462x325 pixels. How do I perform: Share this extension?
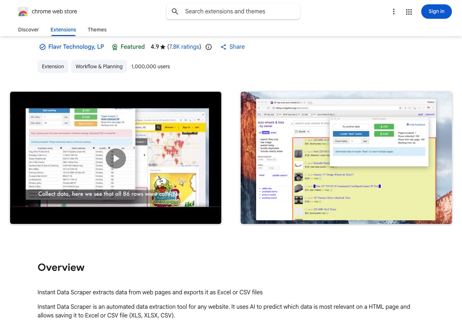point(232,47)
